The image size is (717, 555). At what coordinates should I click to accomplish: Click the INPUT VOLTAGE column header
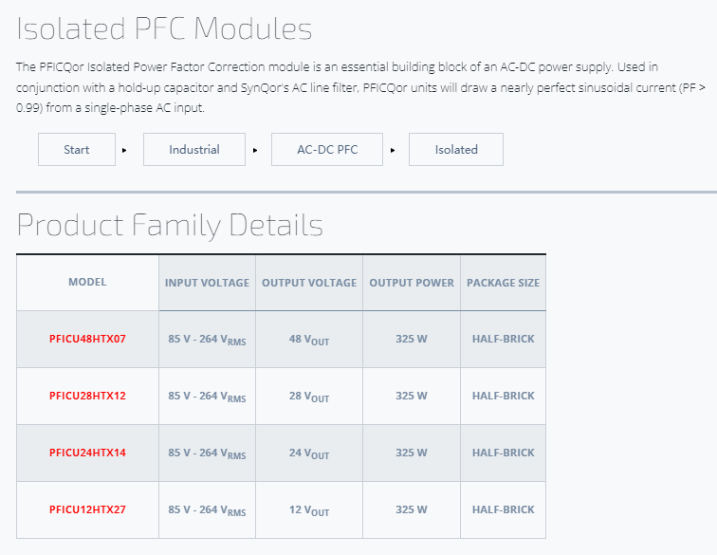[x=207, y=283]
